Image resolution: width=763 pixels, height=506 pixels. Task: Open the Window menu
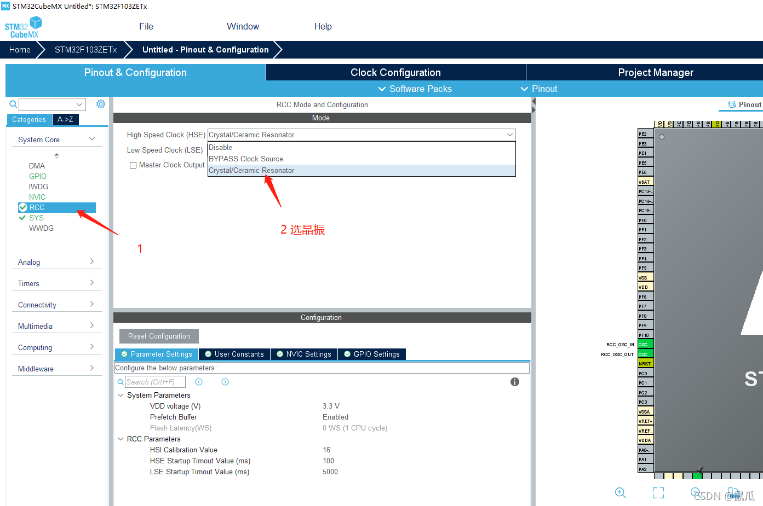tap(243, 26)
